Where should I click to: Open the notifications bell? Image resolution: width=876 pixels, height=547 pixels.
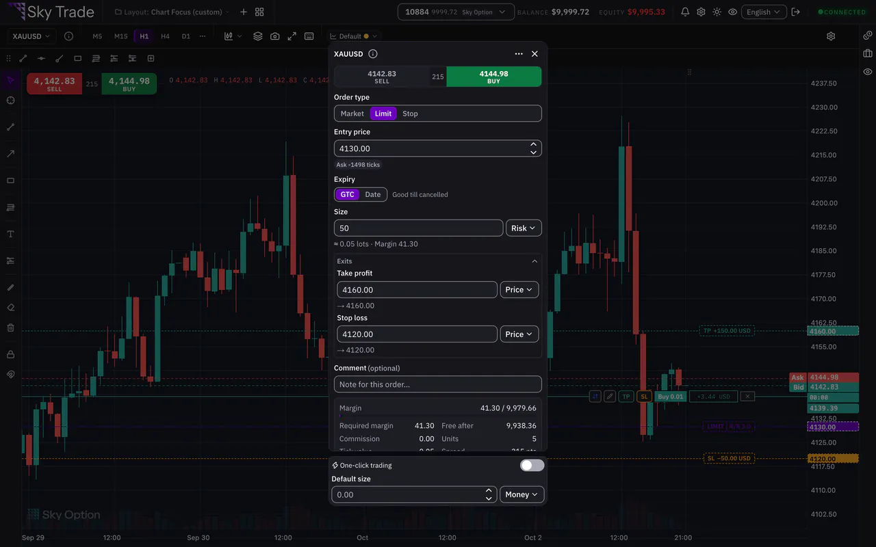coord(685,12)
